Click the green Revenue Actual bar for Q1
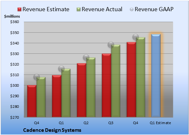The width and height of the screenshot is (189, 135). tap(66, 93)
